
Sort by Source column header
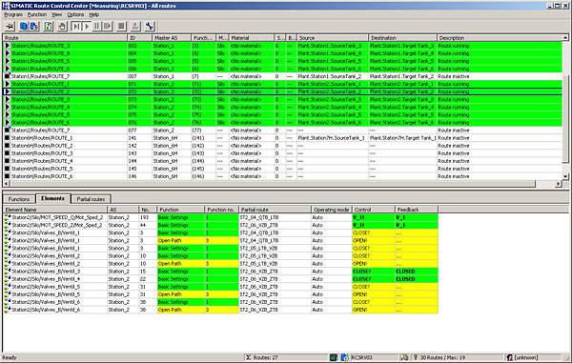tap(333, 38)
